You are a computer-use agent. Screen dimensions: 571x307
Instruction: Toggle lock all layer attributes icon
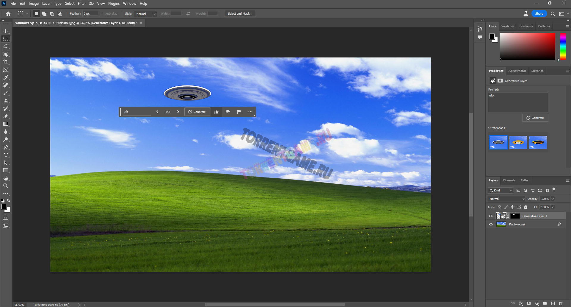[x=526, y=207]
